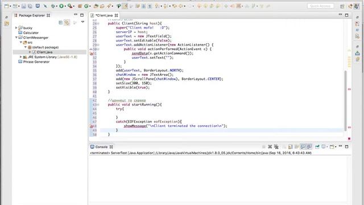Click the fold toggle on line 29

pos(98,45)
